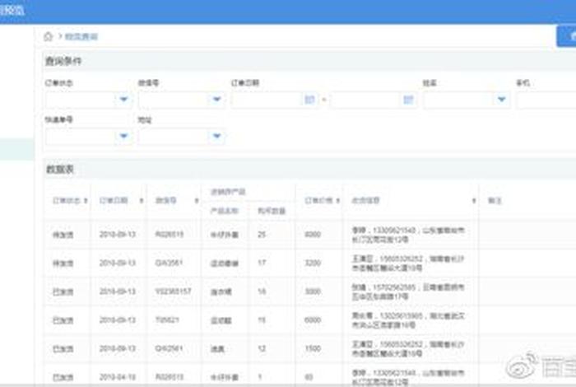Sort table by 微信号 column
The image size is (576, 387).
pyautogui.click(x=197, y=201)
